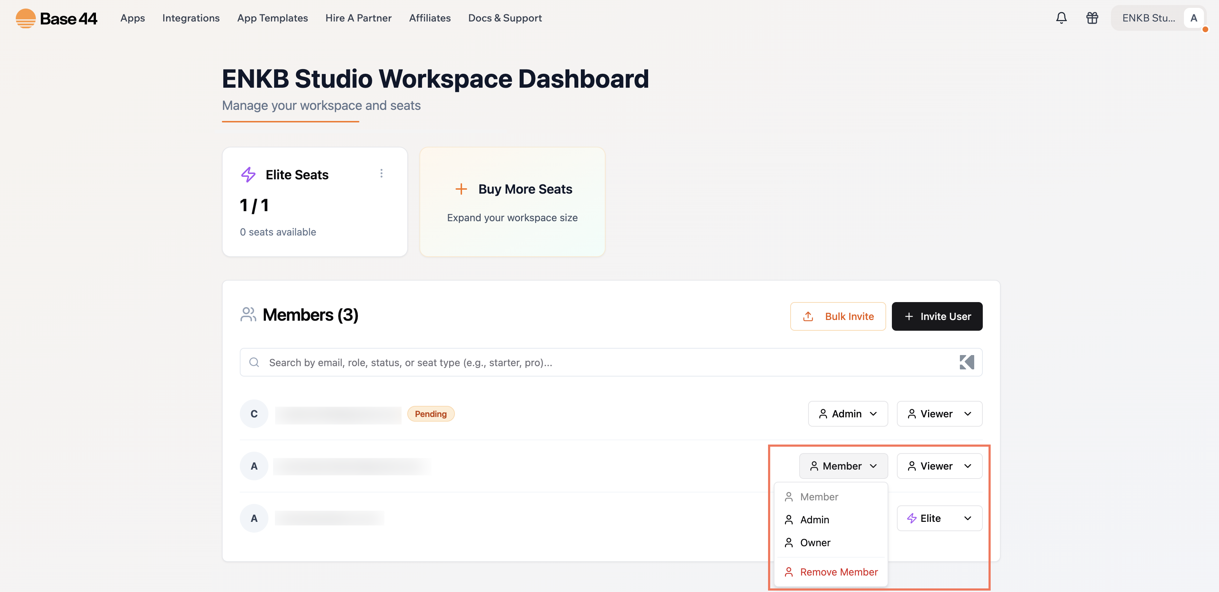Click the Invite User button
Screen dimensions: 1219x592
[937, 316]
